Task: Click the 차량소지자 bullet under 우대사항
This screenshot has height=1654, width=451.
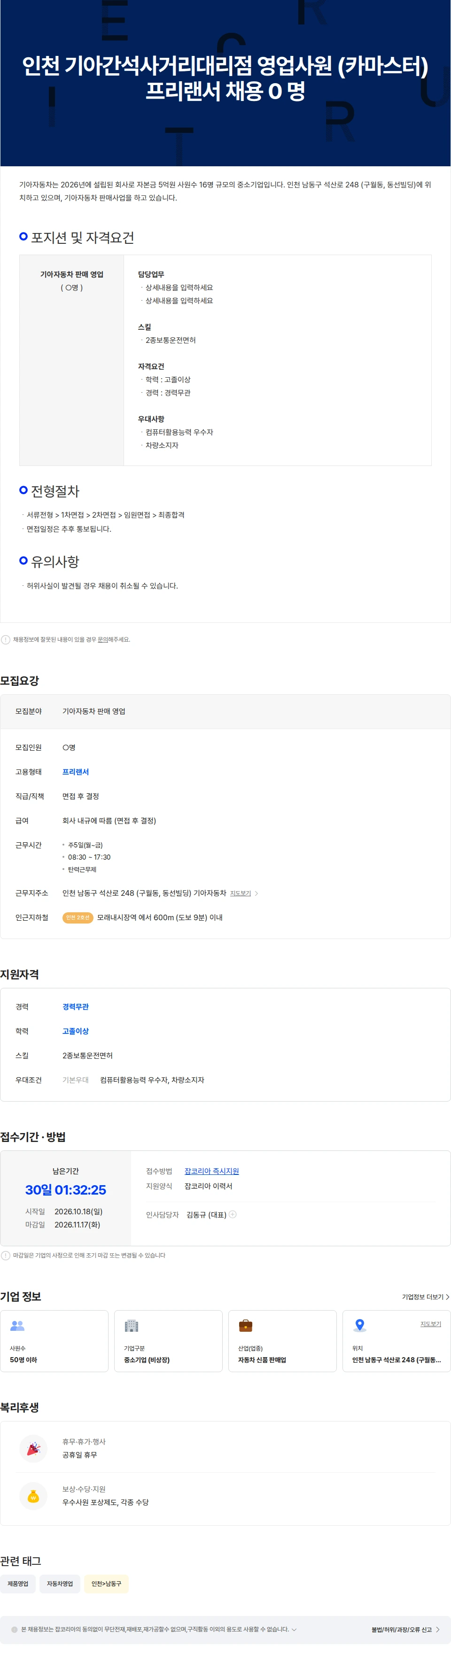Action: pos(162,445)
